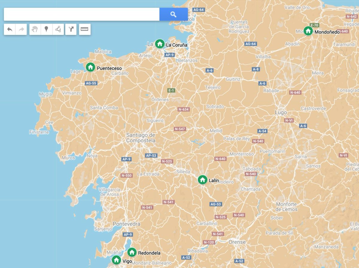Click the Betanzos town label
Viewport: 359px width, 268px height.
pos(188,60)
